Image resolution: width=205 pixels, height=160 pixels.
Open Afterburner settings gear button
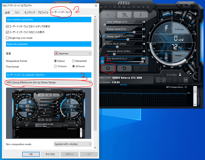tap(108, 68)
